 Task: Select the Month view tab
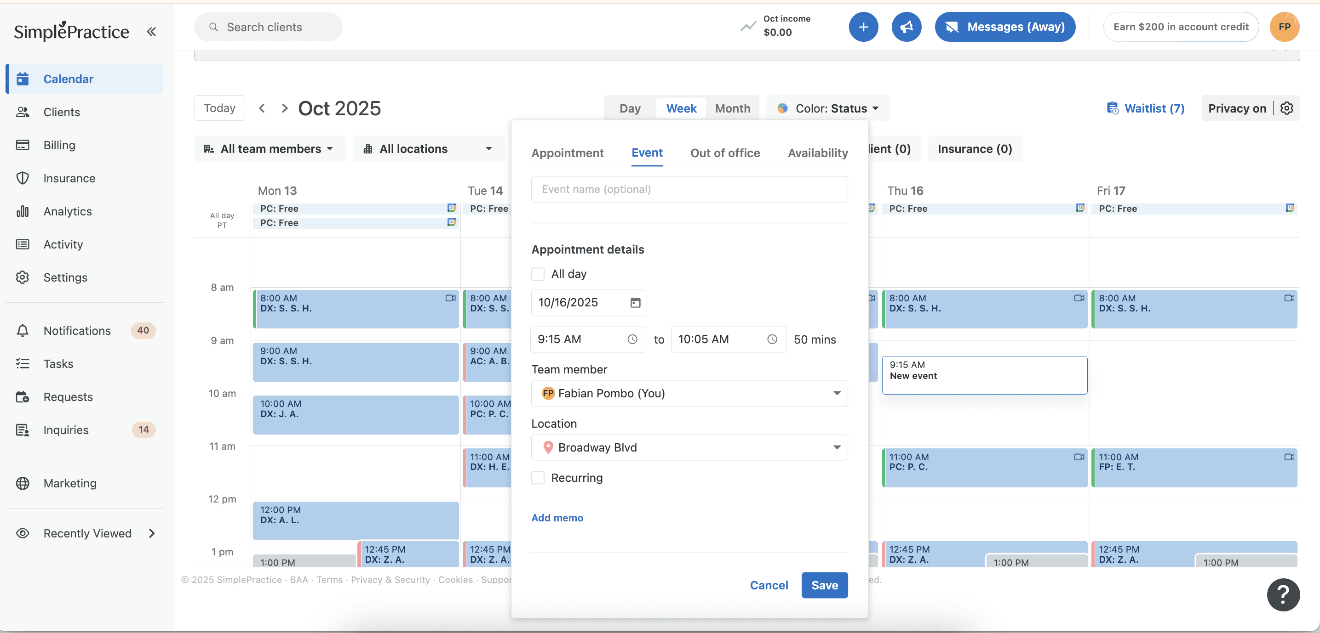pyautogui.click(x=732, y=108)
